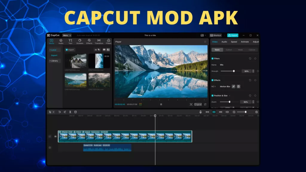Screen dimensions: 306x172
Task: Add keyframe for Zoom value
Action: (258, 102)
